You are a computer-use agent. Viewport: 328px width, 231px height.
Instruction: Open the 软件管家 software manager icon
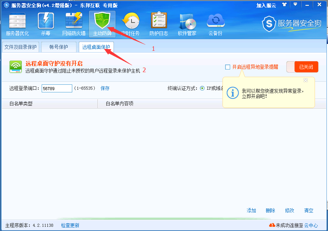tap(187, 21)
